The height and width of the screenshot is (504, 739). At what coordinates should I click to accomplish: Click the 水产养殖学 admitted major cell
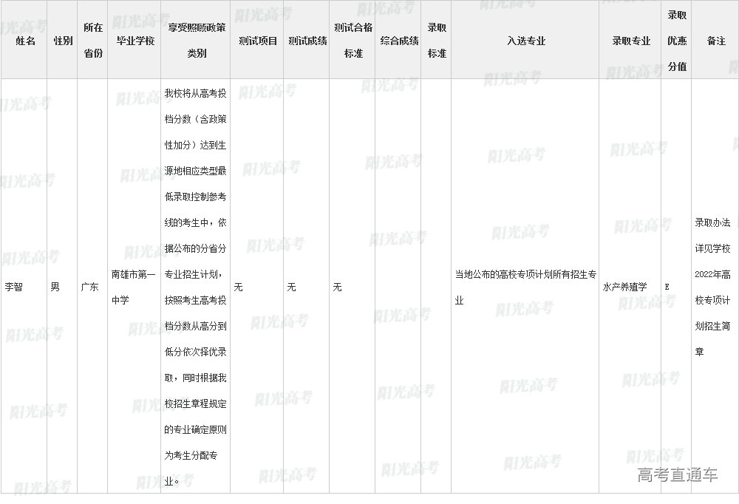(x=624, y=287)
